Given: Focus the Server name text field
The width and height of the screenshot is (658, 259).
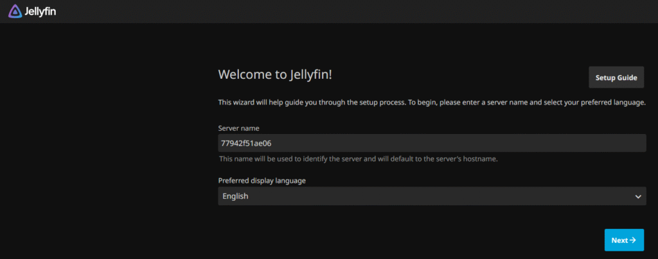Looking at the screenshot, I should click(432, 143).
